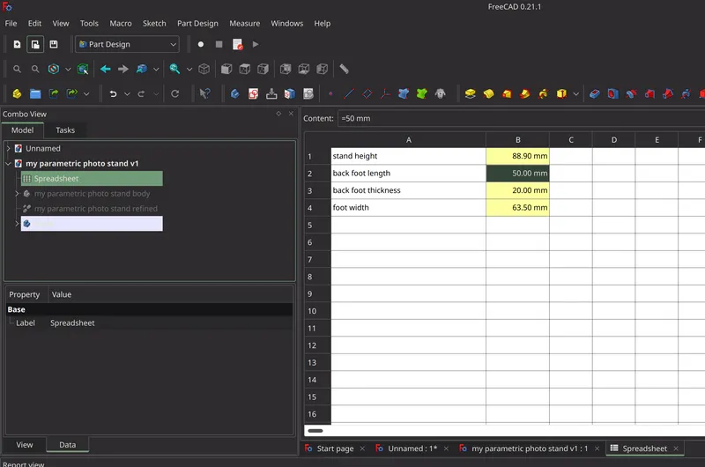Screen dimensions: 705x467
Task: Click the Isometric view cube icon
Action: pyautogui.click(x=204, y=69)
